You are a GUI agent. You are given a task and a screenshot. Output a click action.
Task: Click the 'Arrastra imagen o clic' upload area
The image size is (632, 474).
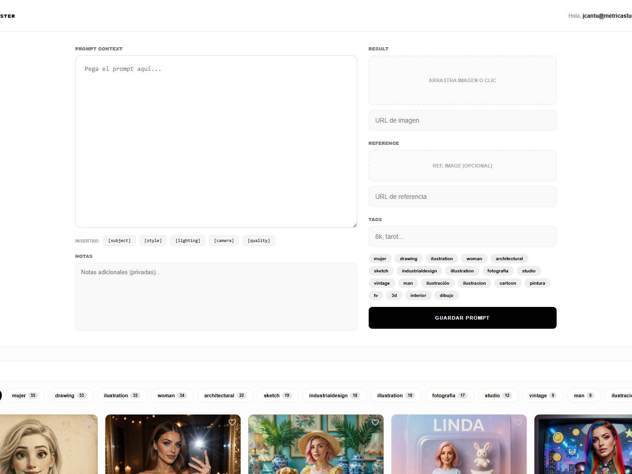[462, 80]
